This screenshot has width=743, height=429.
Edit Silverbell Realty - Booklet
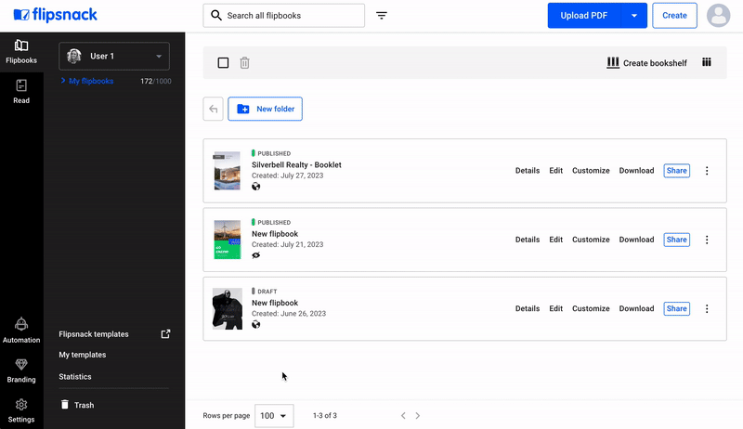[x=555, y=171]
